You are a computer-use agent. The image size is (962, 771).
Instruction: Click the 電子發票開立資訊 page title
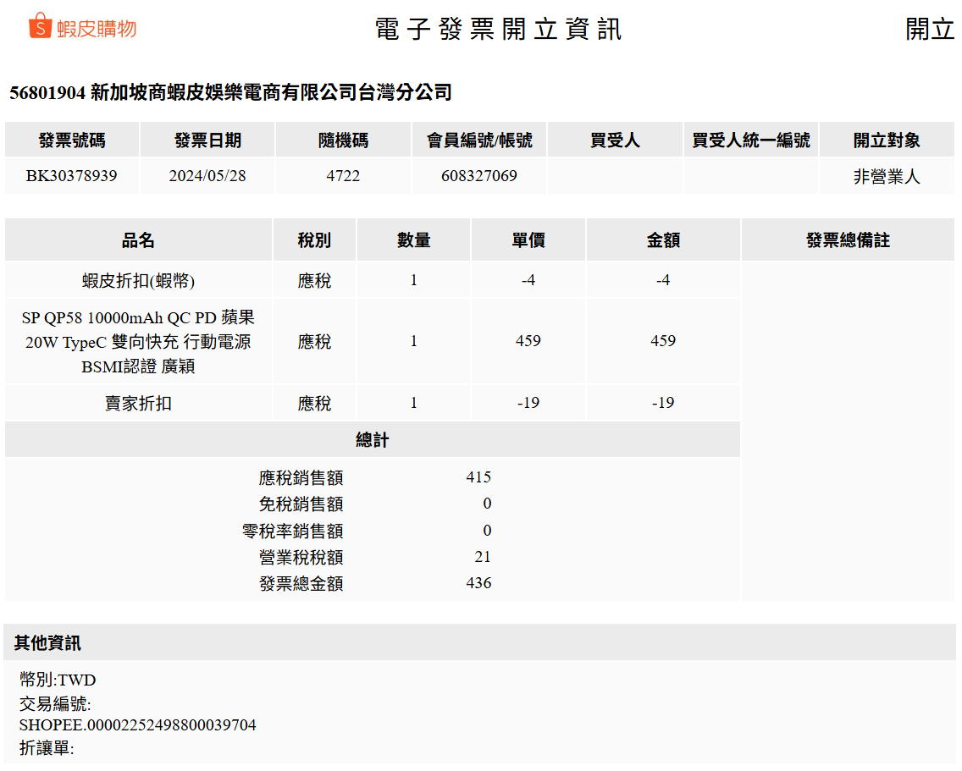tap(498, 29)
